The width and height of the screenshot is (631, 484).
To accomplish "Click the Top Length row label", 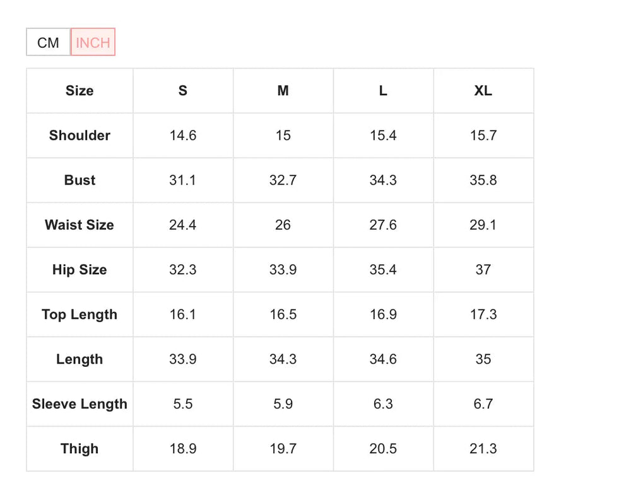I will click(x=79, y=314).
